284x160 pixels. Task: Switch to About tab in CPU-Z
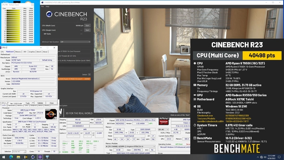click(45, 52)
